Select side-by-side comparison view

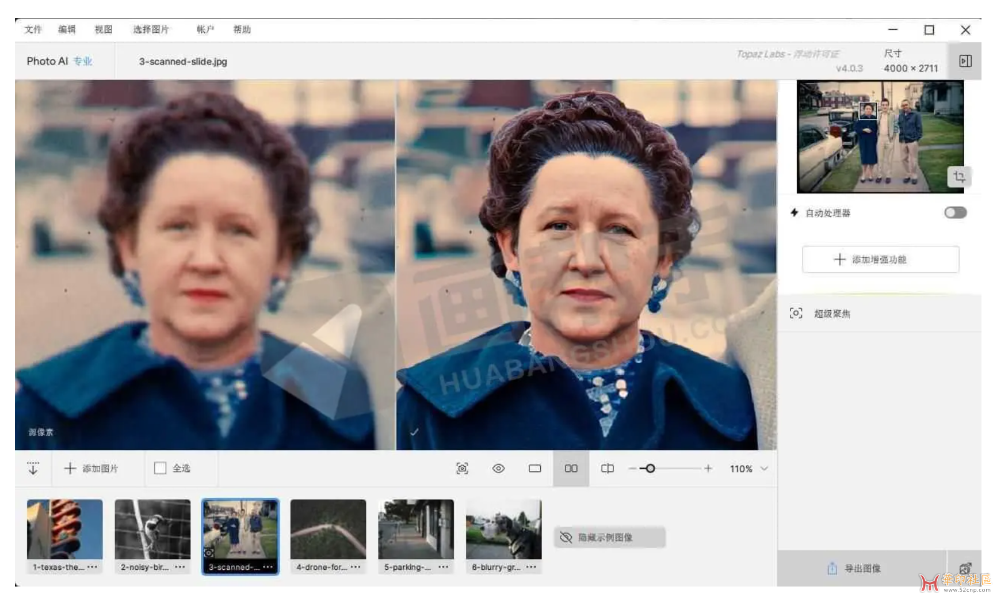[571, 469]
